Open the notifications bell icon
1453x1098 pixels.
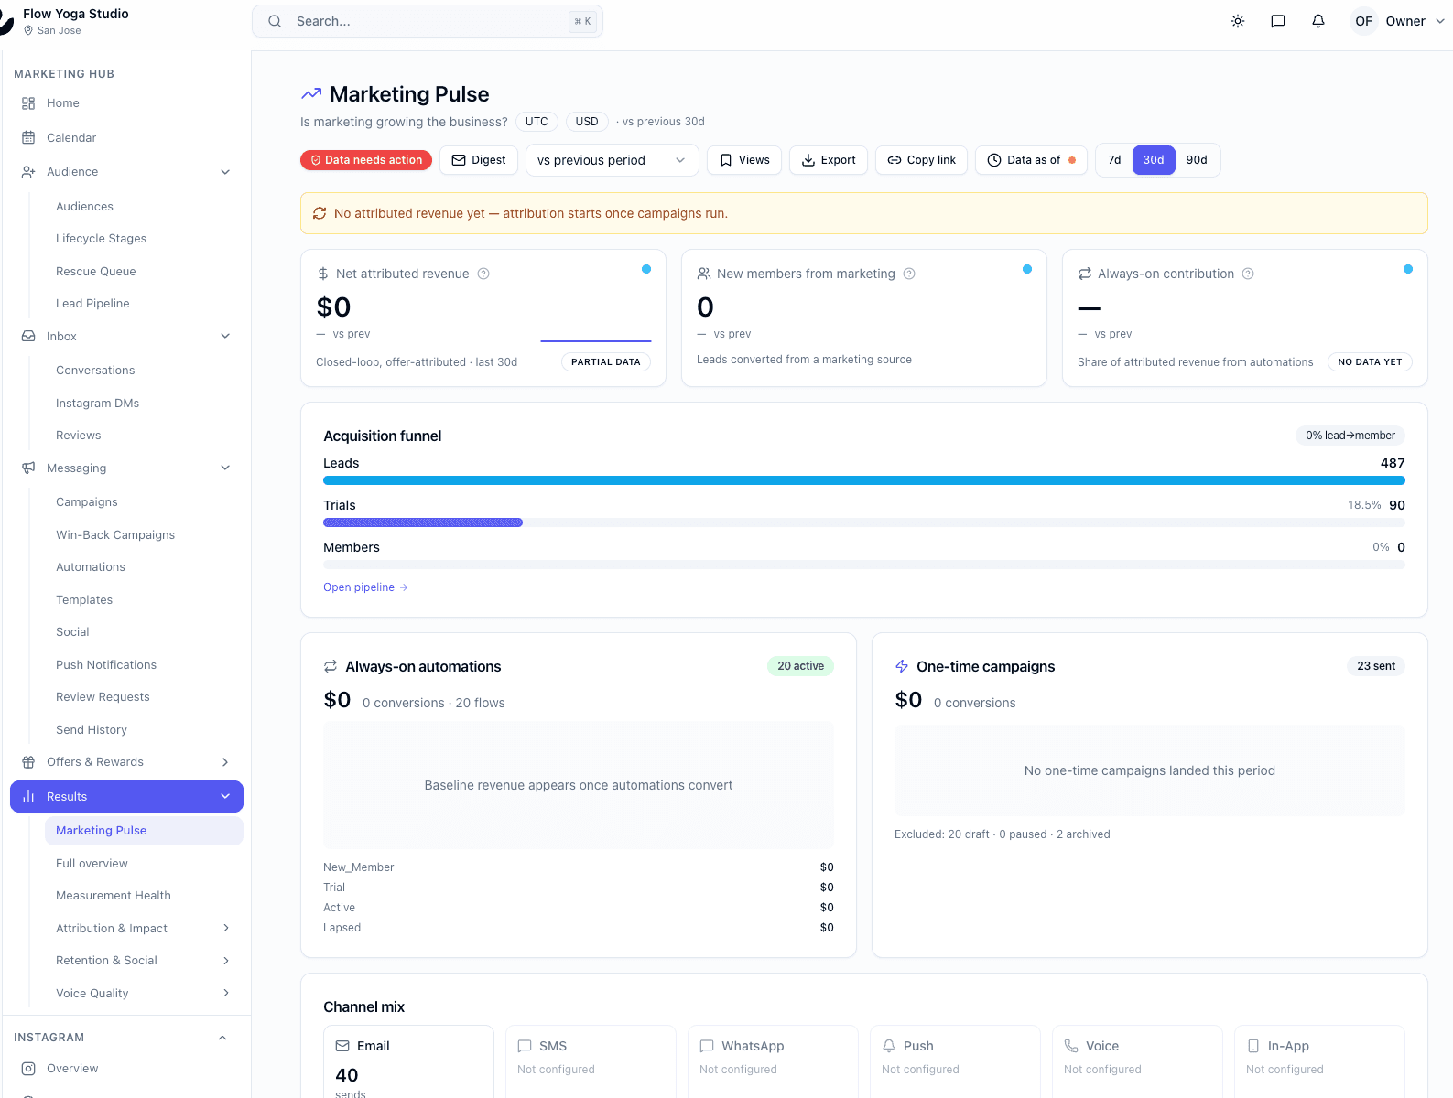(x=1318, y=21)
